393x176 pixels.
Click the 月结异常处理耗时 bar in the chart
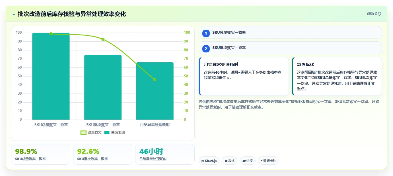(x=155, y=91)
